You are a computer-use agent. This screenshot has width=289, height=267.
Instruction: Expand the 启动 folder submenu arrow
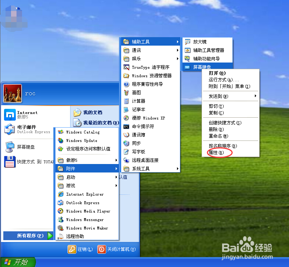(116, 177)
